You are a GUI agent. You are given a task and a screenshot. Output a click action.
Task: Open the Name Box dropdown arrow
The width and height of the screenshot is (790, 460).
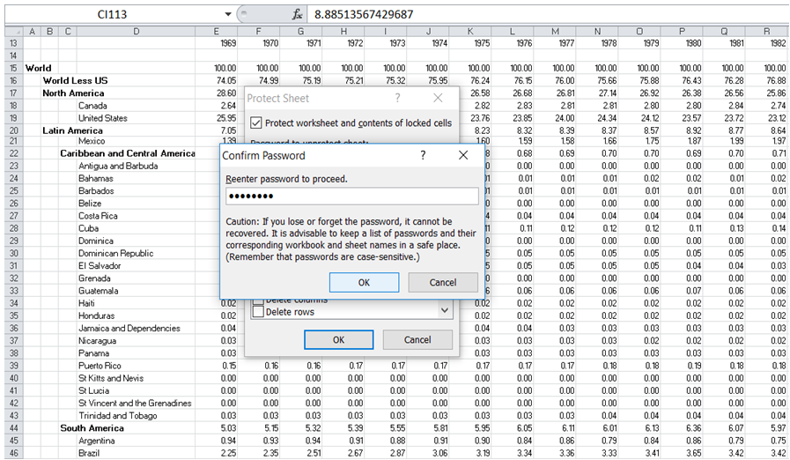(228, 14)
